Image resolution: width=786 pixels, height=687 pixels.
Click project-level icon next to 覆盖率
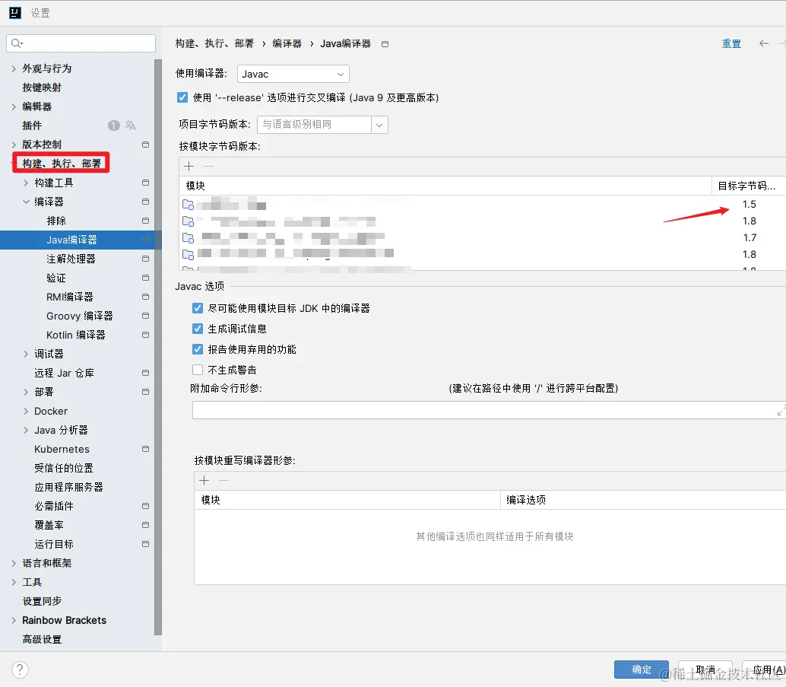click(145, 525)
